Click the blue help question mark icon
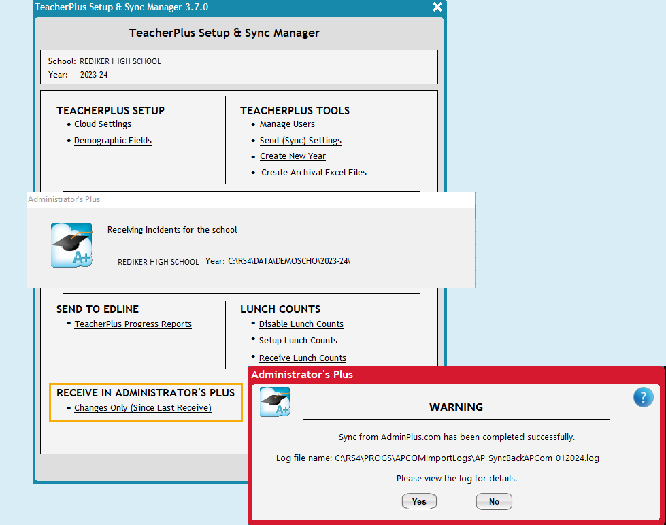This screenshot has height=525, width=666. tap(643, 397)
